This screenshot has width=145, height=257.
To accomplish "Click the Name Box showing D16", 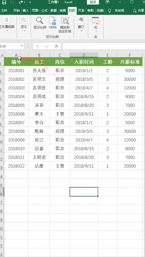I will 10,46.
